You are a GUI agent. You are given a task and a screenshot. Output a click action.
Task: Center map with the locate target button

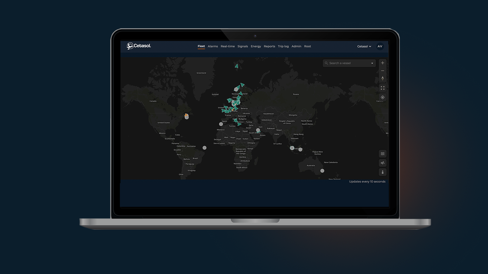coord(382,97)
